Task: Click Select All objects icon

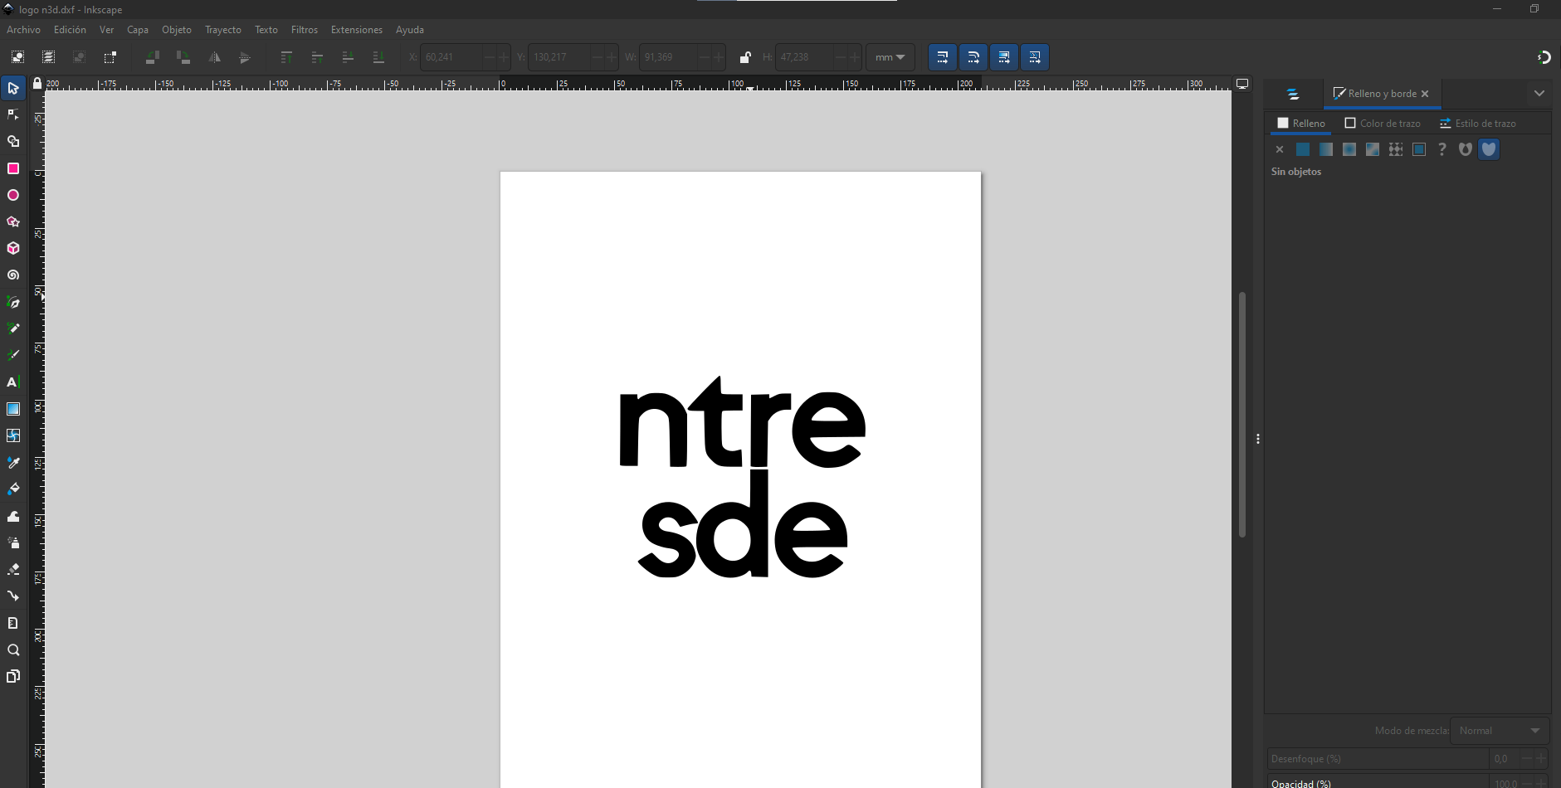Action: [x=17, y=57]
